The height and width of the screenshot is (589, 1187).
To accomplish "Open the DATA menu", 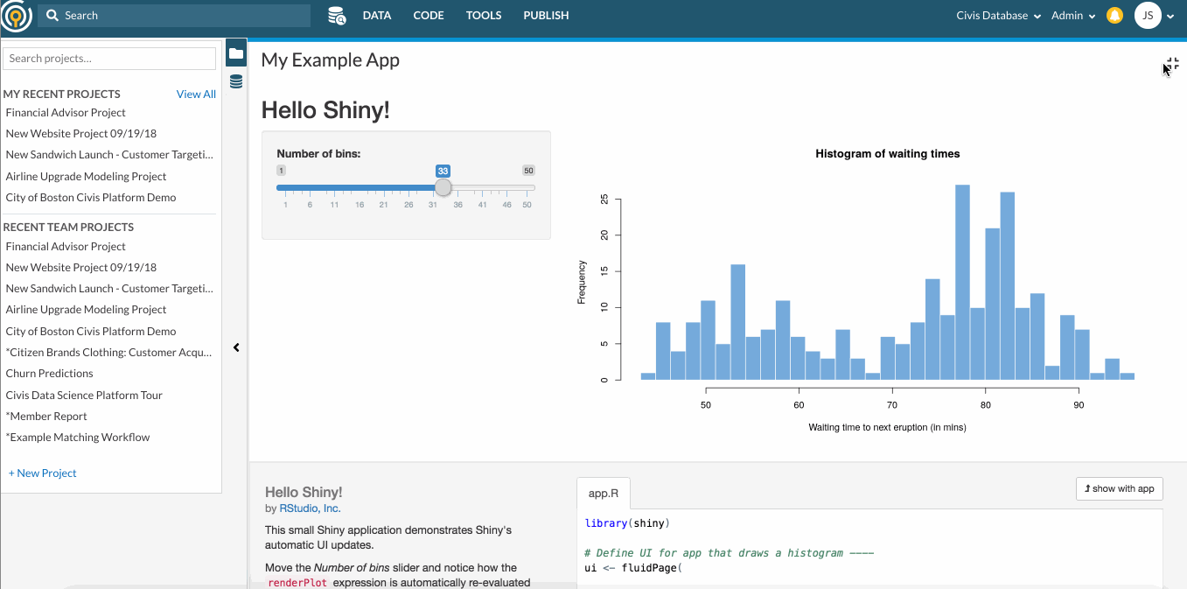I will pyautogui.click(x=377, y=16).
